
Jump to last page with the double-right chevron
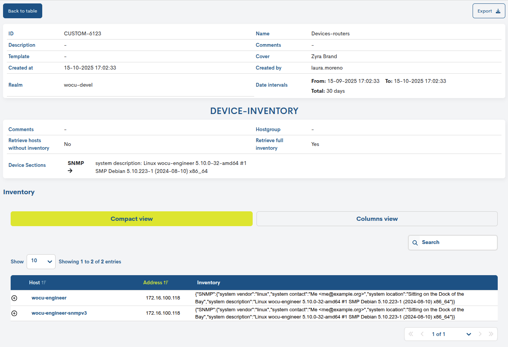[x=491, y=334]
